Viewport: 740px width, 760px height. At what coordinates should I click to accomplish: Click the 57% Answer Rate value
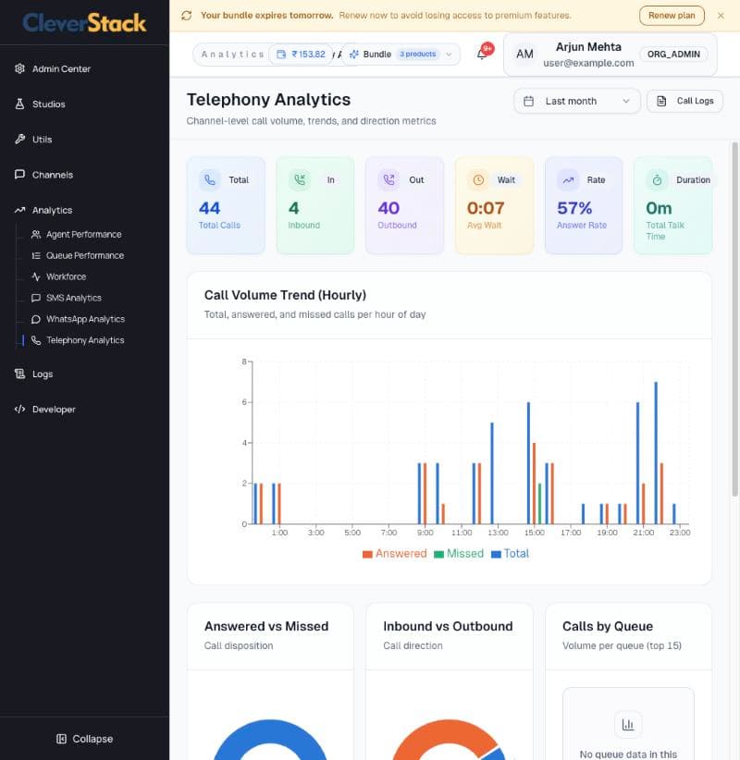[x=574, y=208]
